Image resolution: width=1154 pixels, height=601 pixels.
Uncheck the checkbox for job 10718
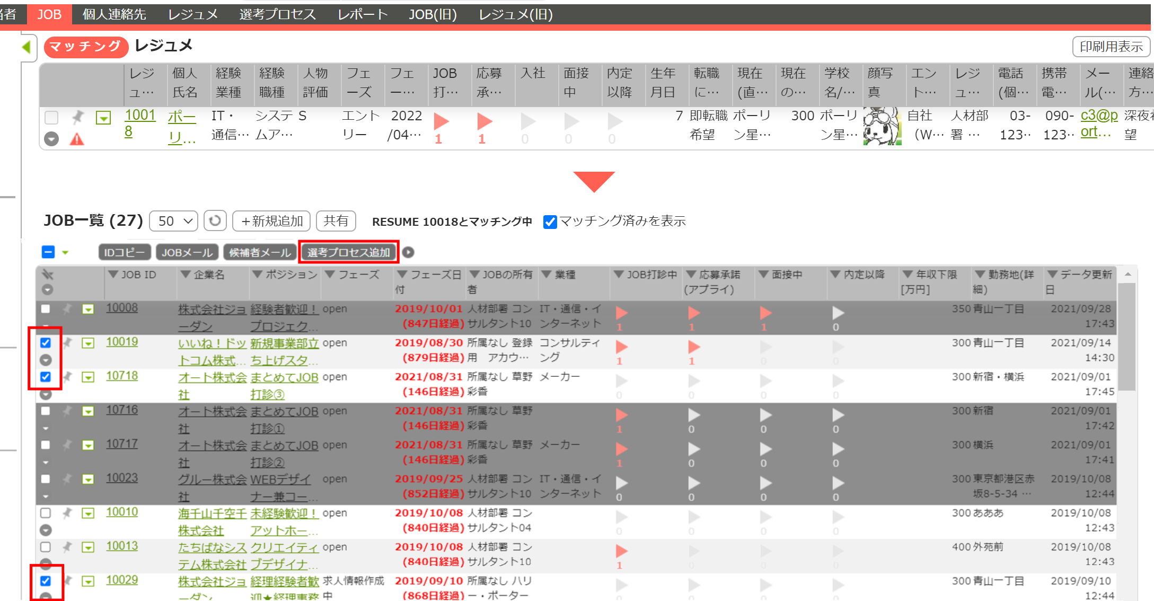click(x=46, y=377)
